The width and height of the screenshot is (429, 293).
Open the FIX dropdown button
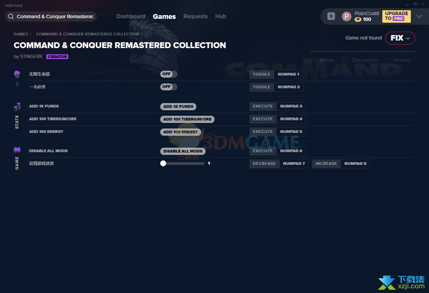pyautogui.click(x=400, y=38)
